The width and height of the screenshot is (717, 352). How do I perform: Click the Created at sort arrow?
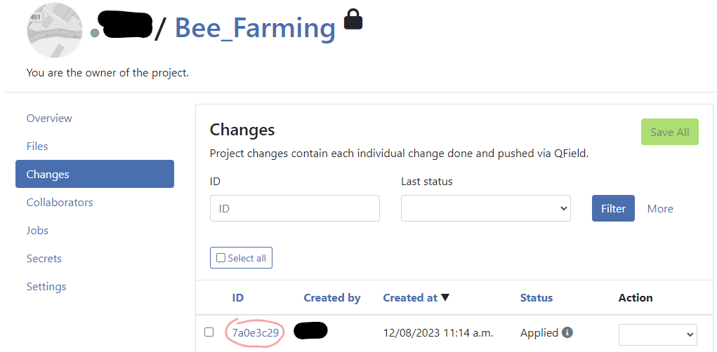pos(445,298)
